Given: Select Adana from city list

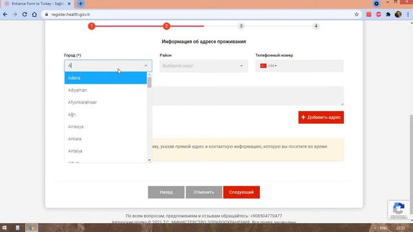Looking at the screenshot, I should click(x=106, y=78).
